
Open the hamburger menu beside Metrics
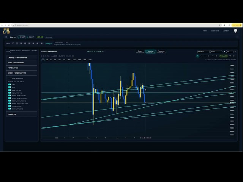pos(6,37)
